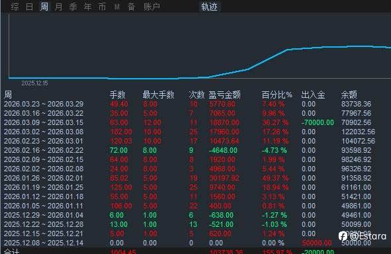Viewport: 391px width, 254px height.
Task: Click the 百分比% column header
Action: tap(277, 95)
